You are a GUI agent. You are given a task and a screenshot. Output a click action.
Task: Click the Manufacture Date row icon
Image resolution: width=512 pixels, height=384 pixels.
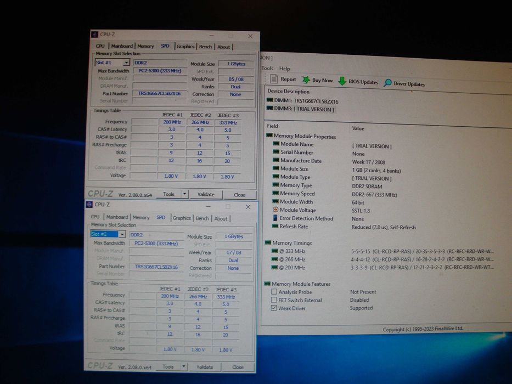[275, 160]
